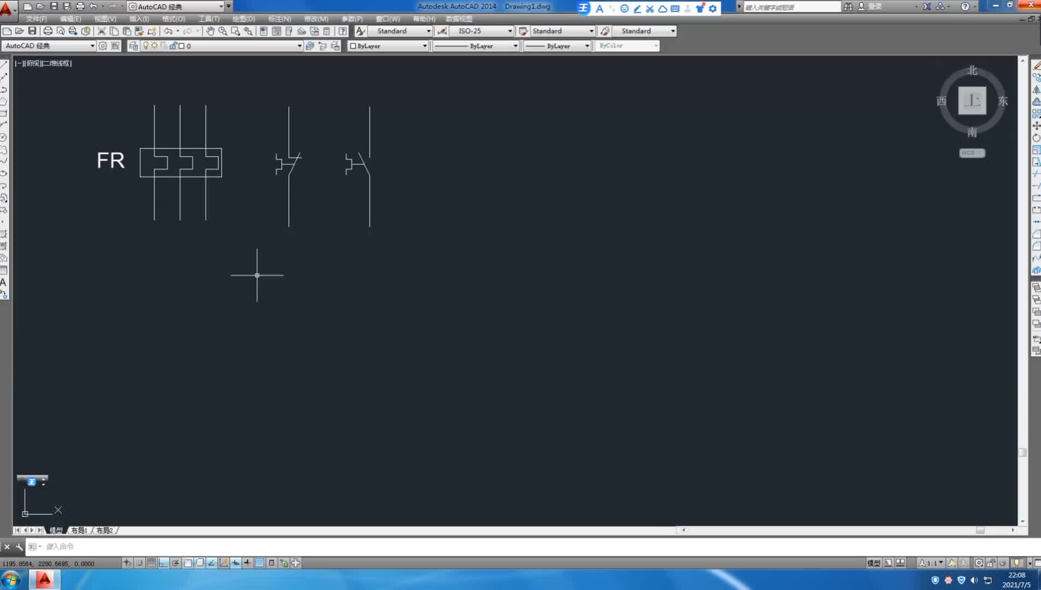Click the Dimension Style icon before ISO-25
Viewport: 1041px width, 590px height.
pos(442,31)
